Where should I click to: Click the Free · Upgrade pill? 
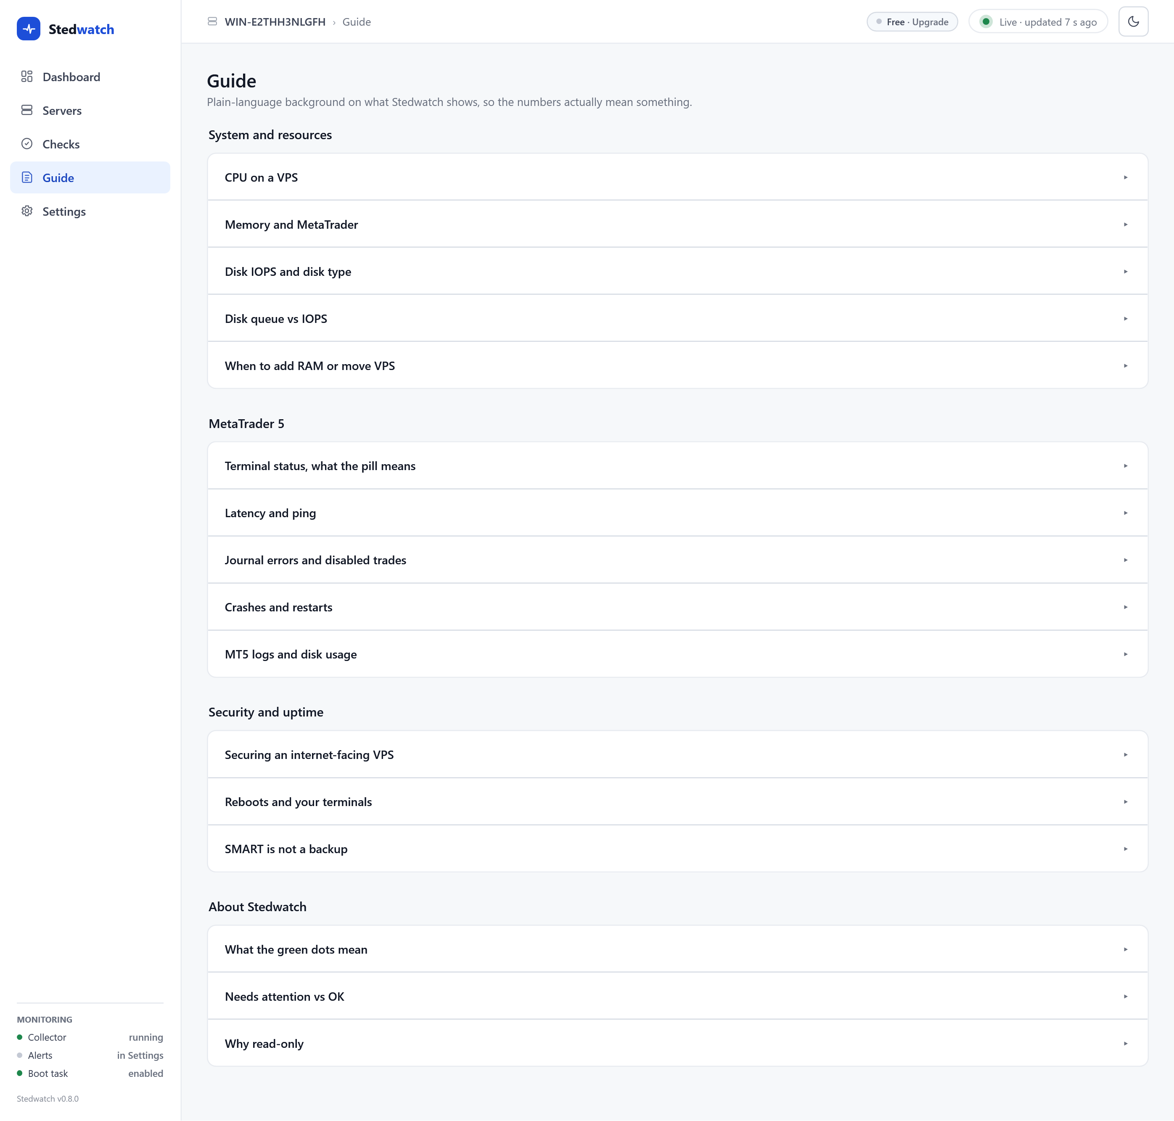click(x=912, y=21)
